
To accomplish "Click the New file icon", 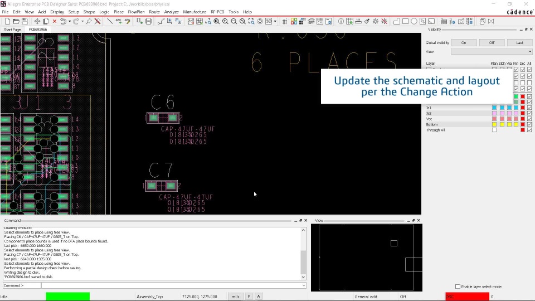I will (7, 21).
